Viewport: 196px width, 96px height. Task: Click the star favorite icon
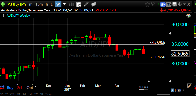click(x=148, y=4)
